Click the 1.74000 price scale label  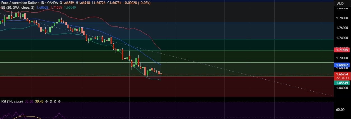click(342, 38)
